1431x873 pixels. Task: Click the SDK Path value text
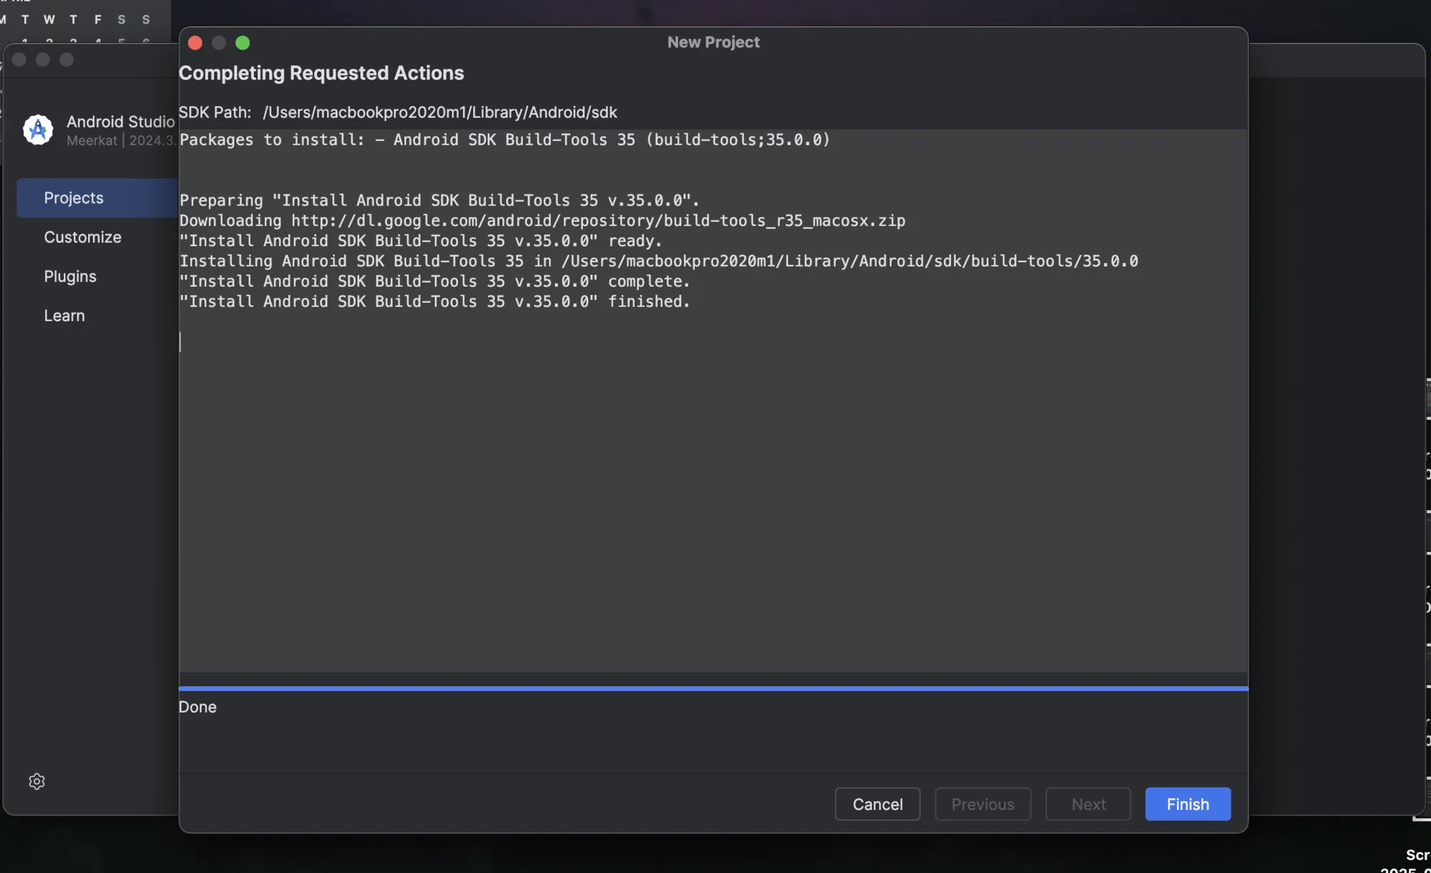coord(440,112)
